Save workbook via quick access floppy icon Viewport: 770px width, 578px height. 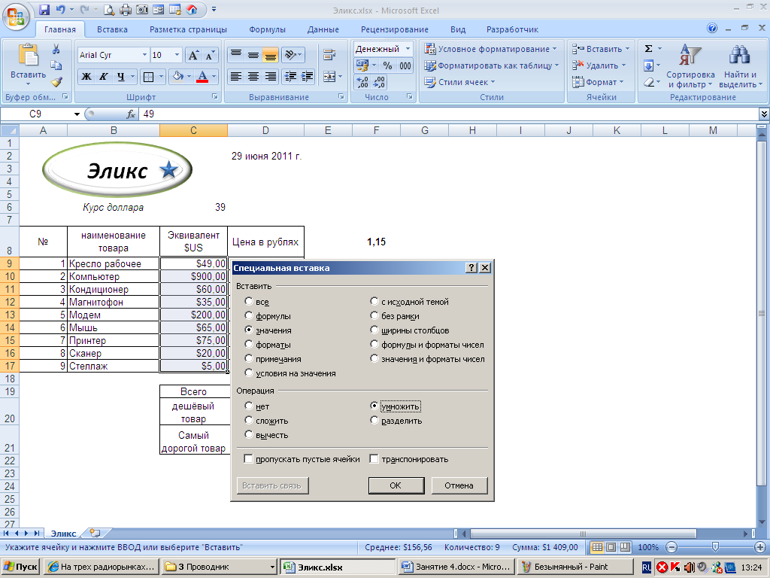coord(44,9)
